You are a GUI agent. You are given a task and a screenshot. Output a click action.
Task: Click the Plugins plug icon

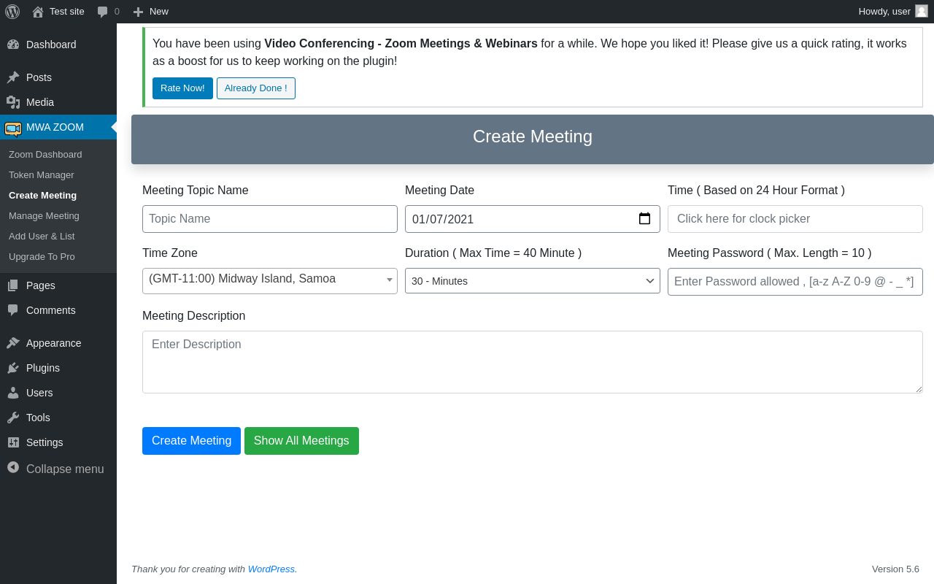pyautogui.click(x=13, y=368)
